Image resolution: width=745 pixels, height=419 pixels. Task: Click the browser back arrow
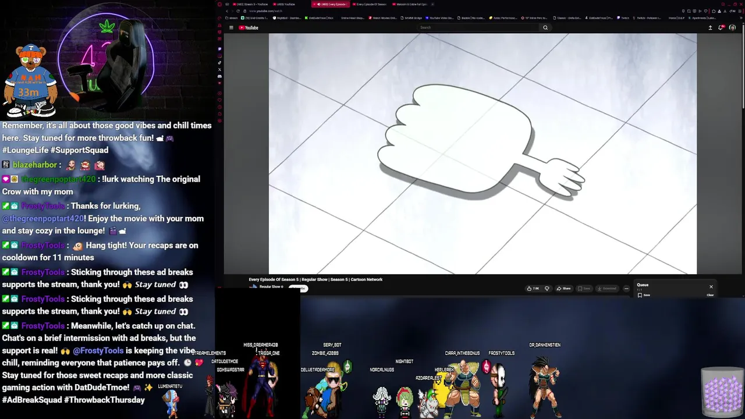click(x=227, y=11)
